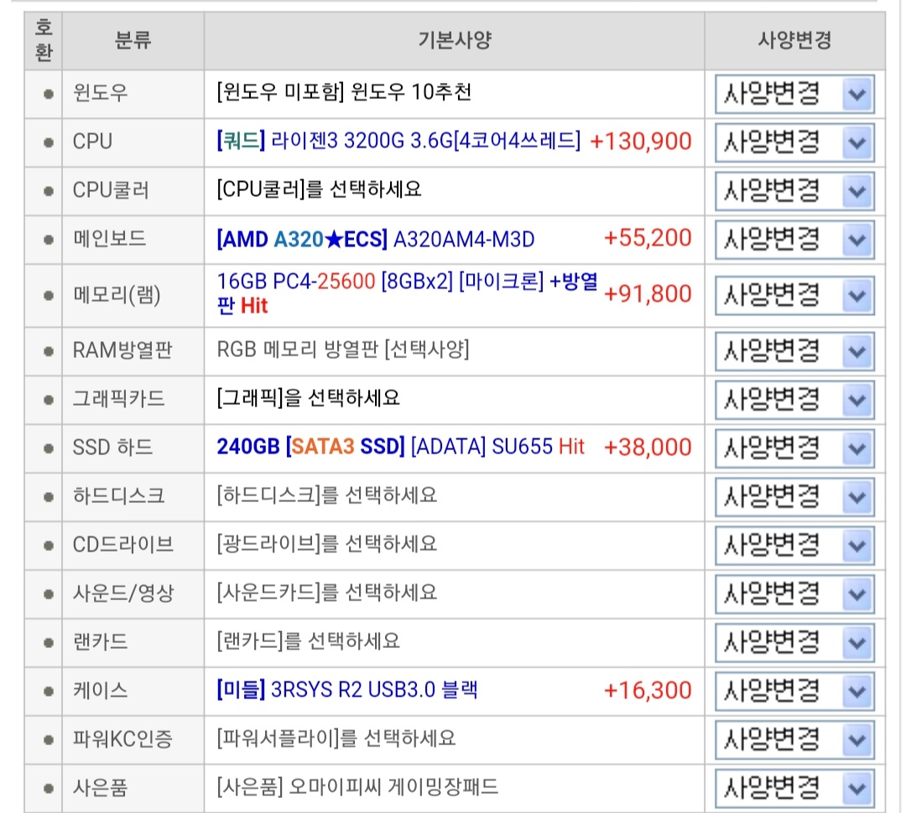Click [사운드카드]를 선택하세요 text

(327, 593)
